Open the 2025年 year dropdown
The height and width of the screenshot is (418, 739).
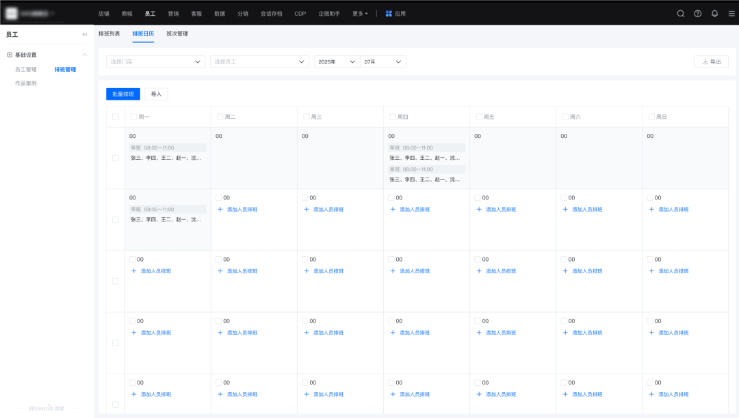click(x=337, y=61)
